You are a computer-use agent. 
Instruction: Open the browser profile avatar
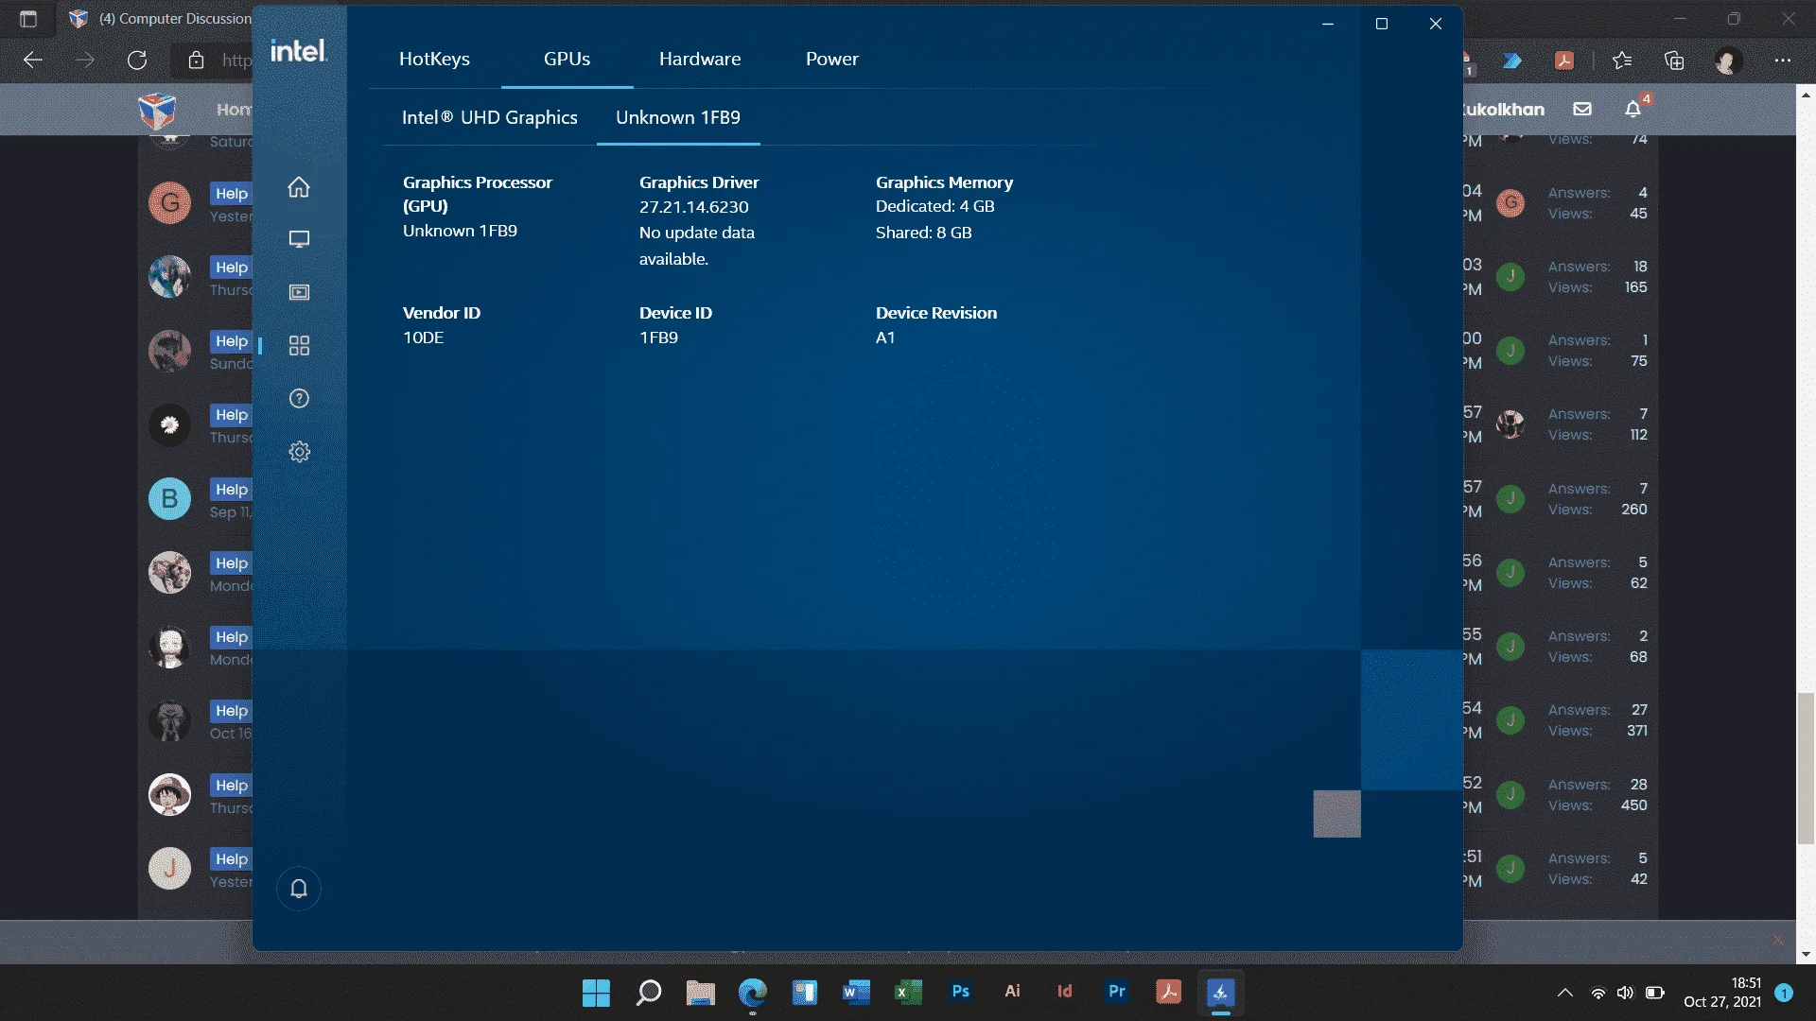click(x=1728, y=61)
